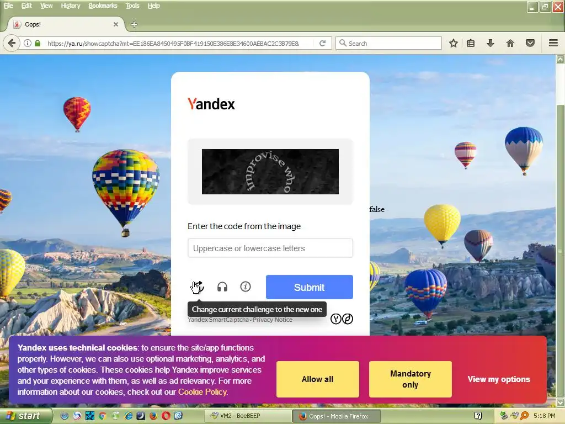This screenshot has height=424, width=565.
Task: Click the 'false' text beside the captcha card
Action: [x=377, y=209]
